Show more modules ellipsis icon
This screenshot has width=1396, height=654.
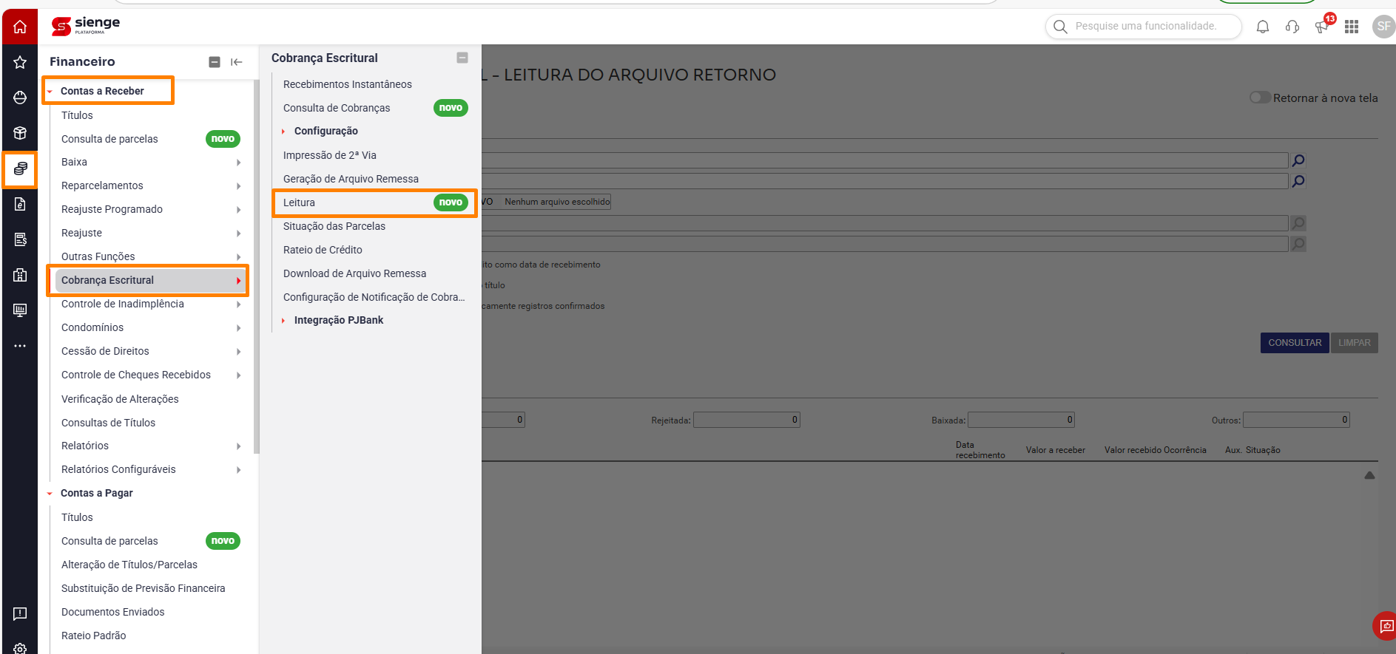(20, 346)
